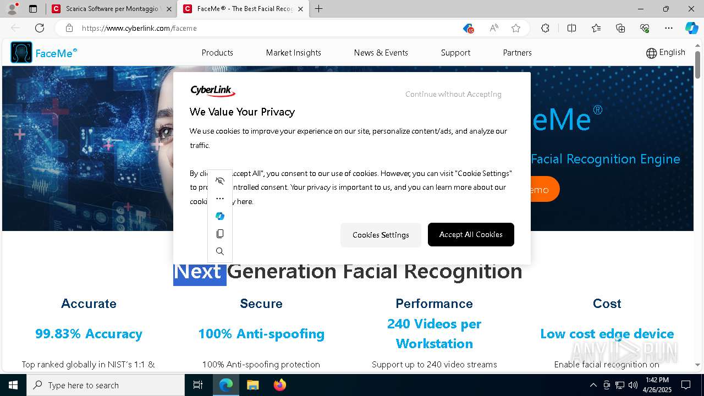Open the Partners menu
This screenshot has height=396, width=704.
517,53
